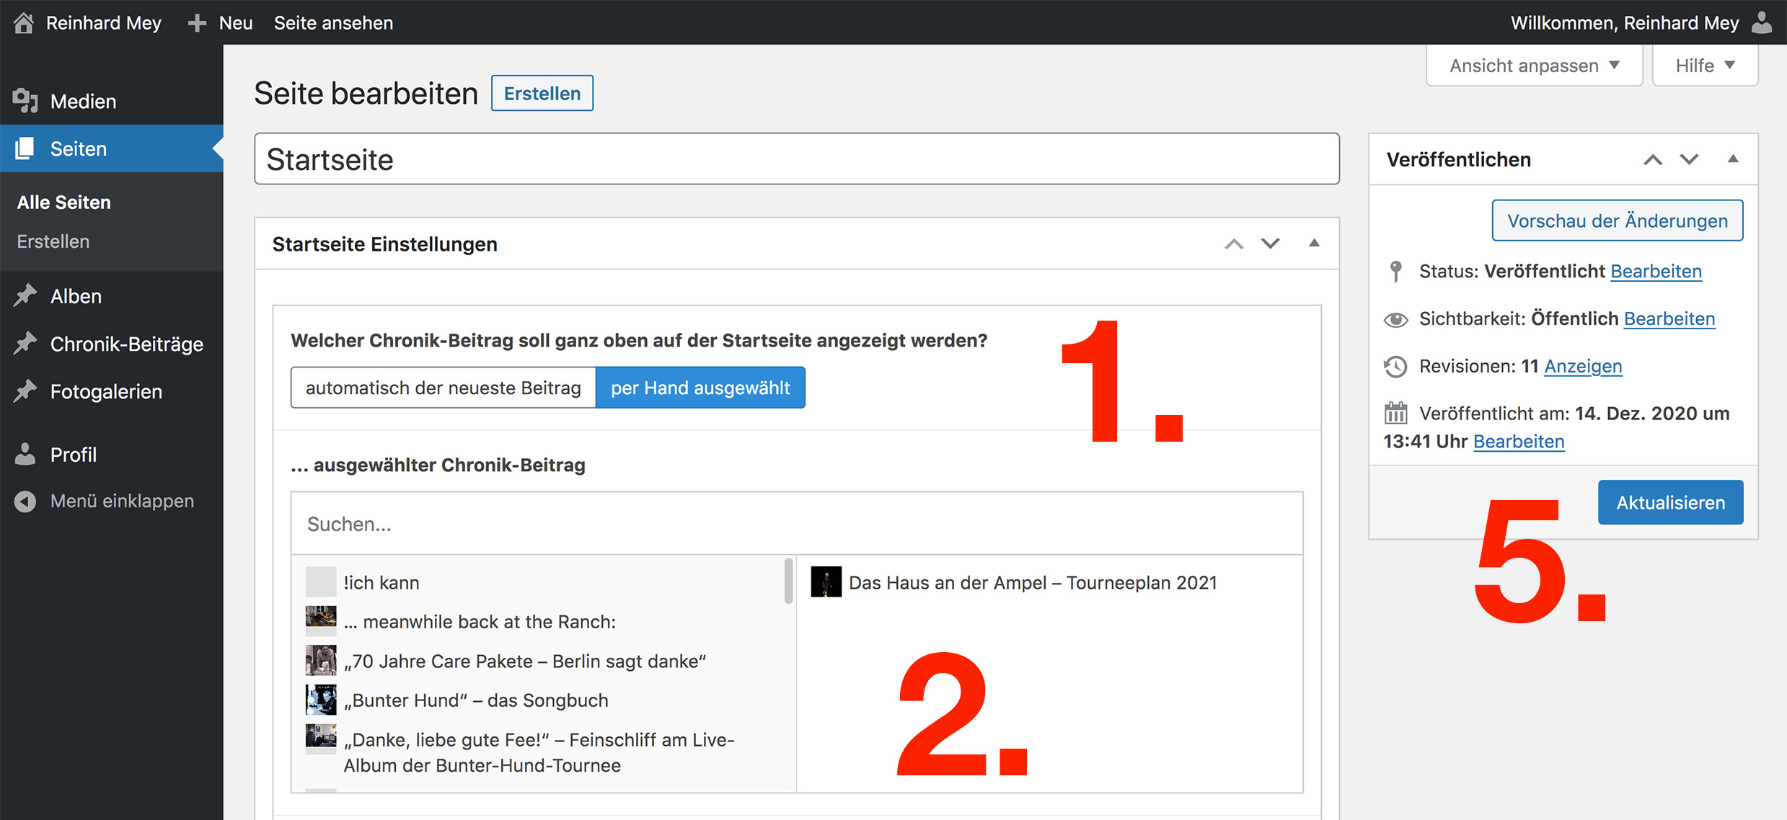Select automatisch der neueste Beitrag option
This screenshot has height=820, width=1787.
tap(444, 388)
